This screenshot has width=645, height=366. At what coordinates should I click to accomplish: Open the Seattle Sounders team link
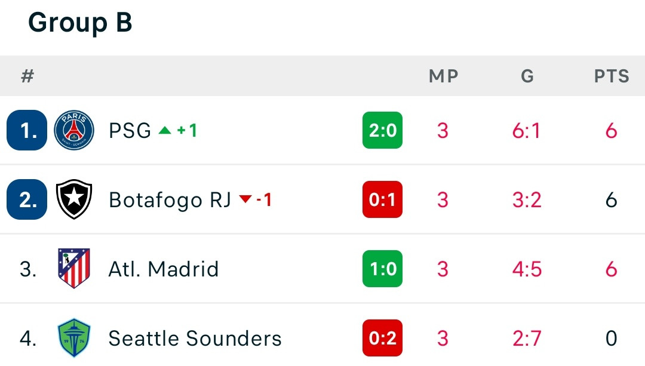[x=195, y=339]
